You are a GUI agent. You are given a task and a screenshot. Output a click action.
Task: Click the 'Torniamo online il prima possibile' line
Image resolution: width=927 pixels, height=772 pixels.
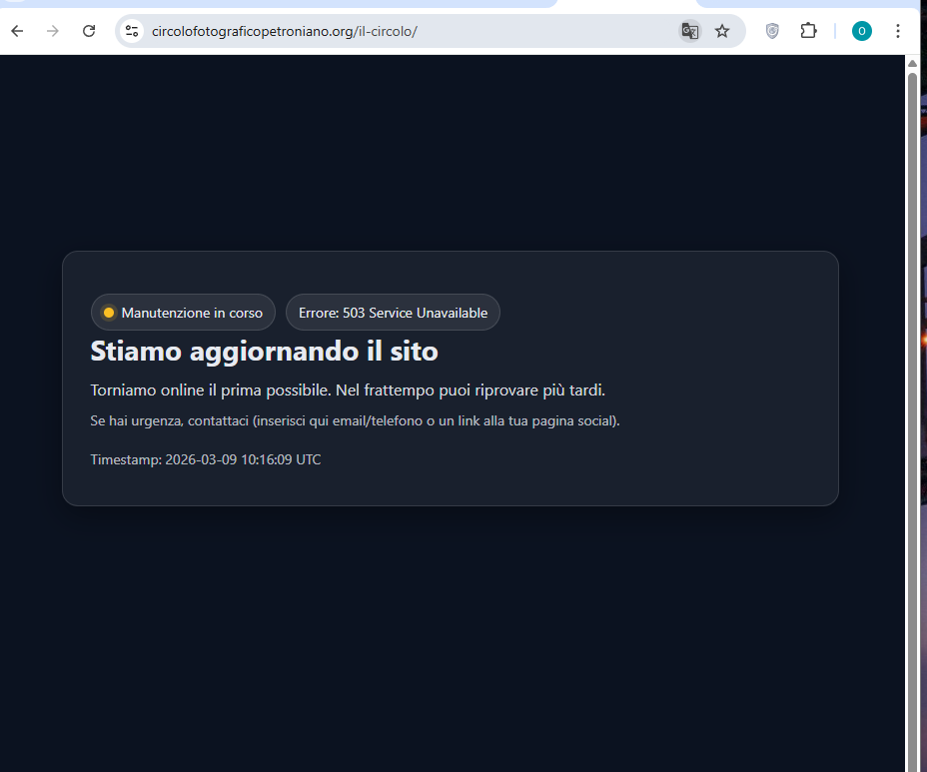click(348, 390)
